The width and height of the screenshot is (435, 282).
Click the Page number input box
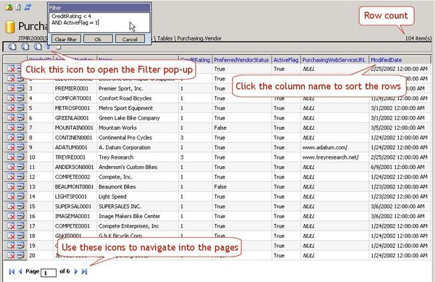click(x=49, y=273)
